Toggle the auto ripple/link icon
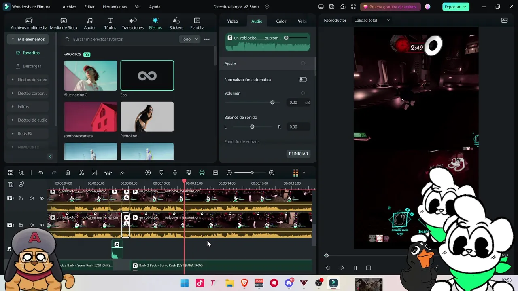The image size is (518, 291). click(x=22, y=184)
